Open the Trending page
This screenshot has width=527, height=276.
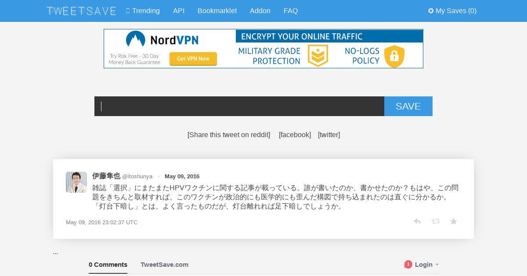point(143,11)
